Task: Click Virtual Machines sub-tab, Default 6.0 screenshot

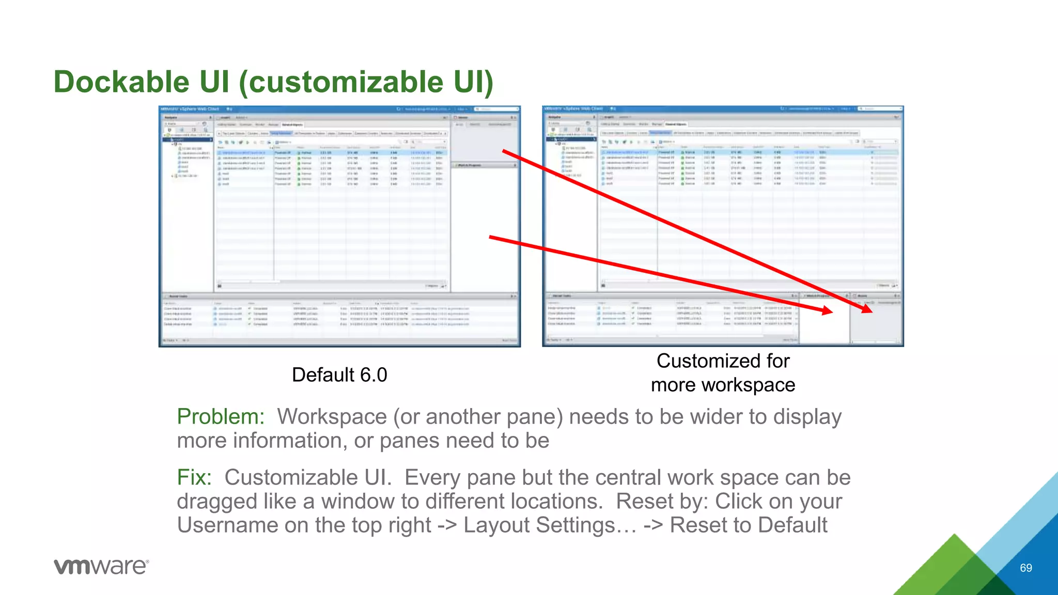Action: (281, 133)
